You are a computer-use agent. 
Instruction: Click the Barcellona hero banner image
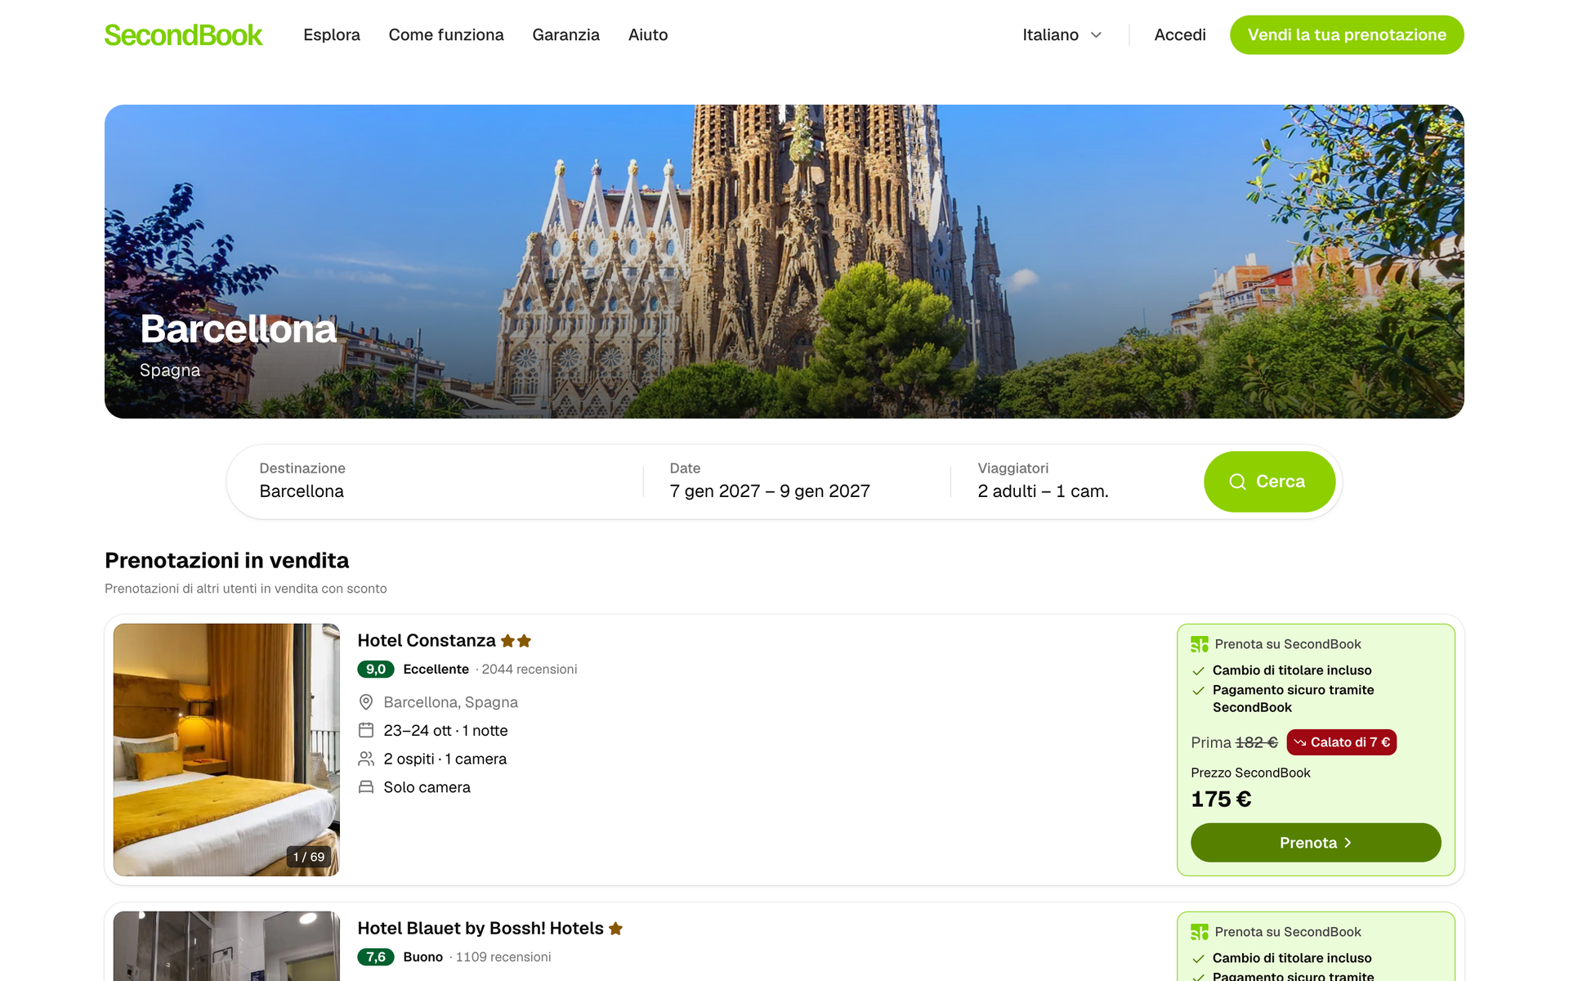784,262
